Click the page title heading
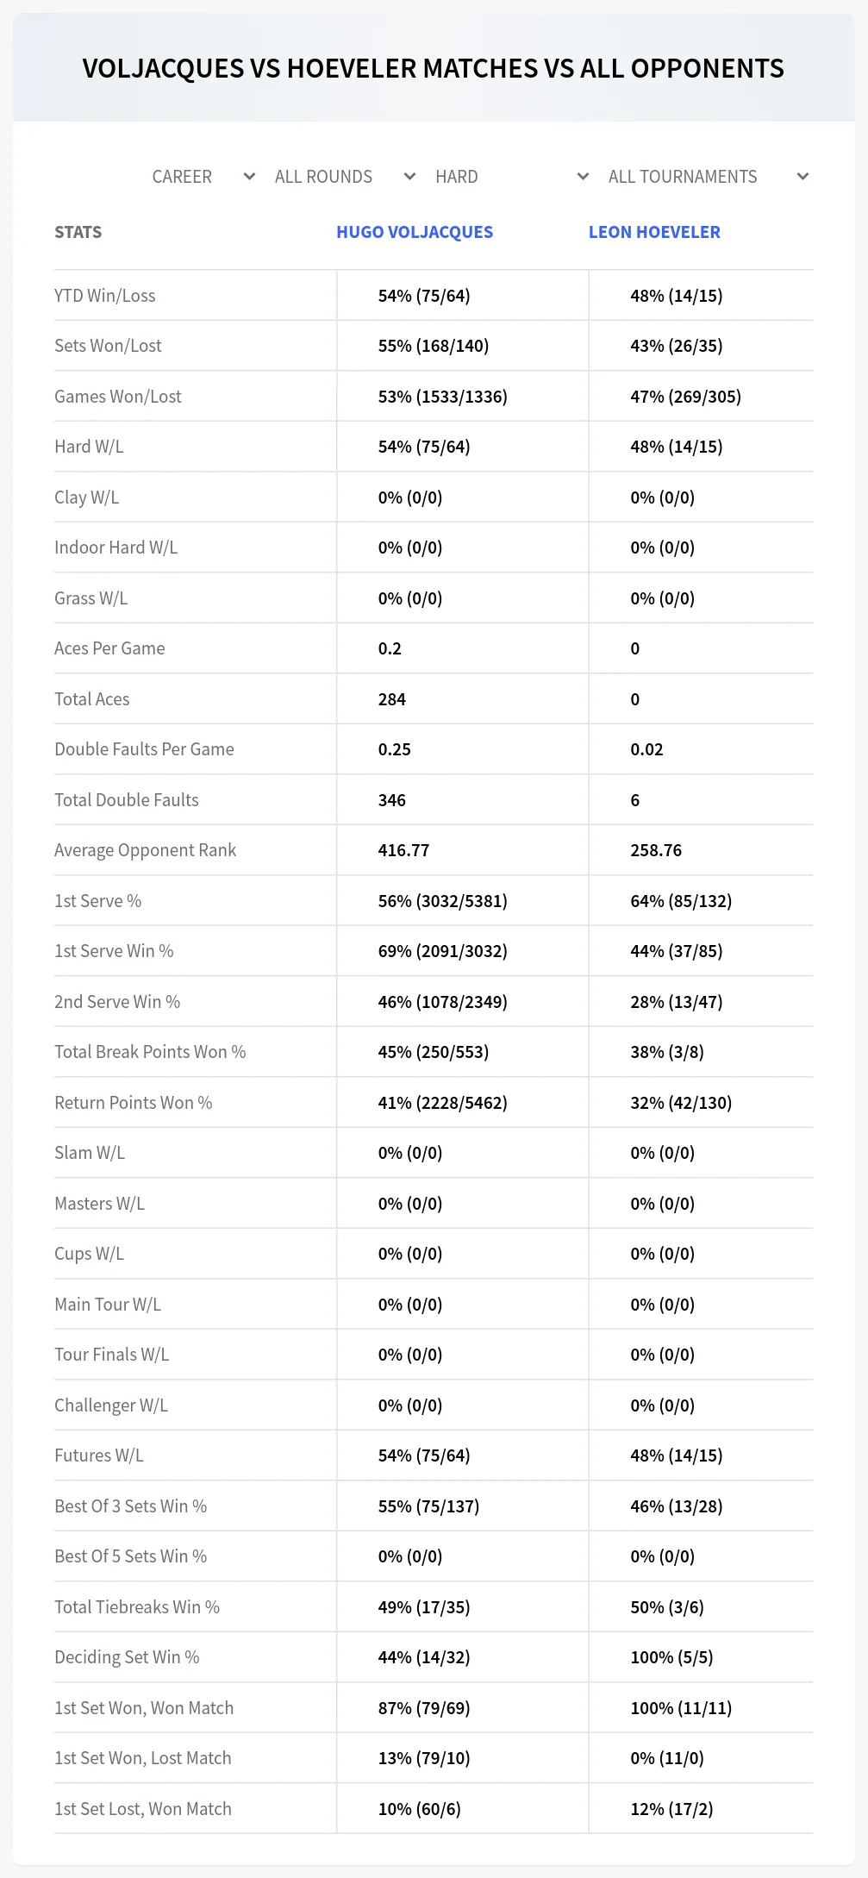Image resolution: width=868 pixels, height=1878 pixels. coord(434,68)
